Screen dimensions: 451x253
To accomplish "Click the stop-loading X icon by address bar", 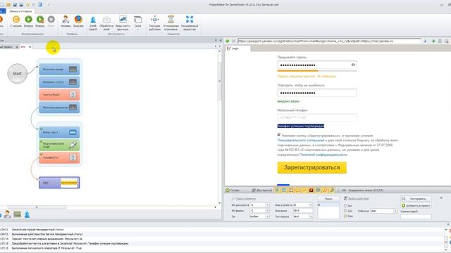I will click(233, 41).
